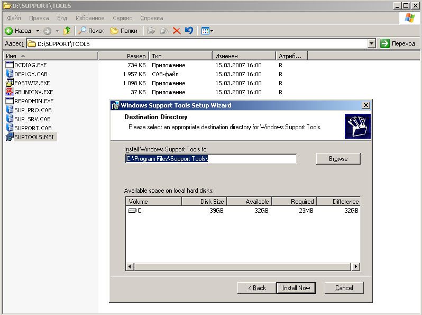Select the GBUNICNV.EXE file icon
Screen dimensions: 422x315
coord(10,92)
